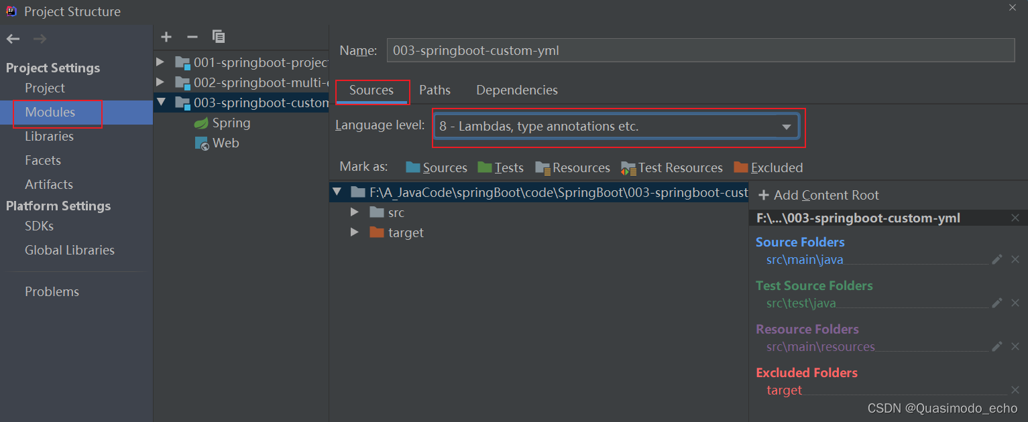1028x422 pixels.
Task: Mark folder as Excluded
Action: [x=768, y=167]
